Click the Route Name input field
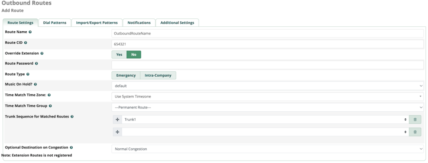Screen dimensions: 428x163 [x=267, y=33]
